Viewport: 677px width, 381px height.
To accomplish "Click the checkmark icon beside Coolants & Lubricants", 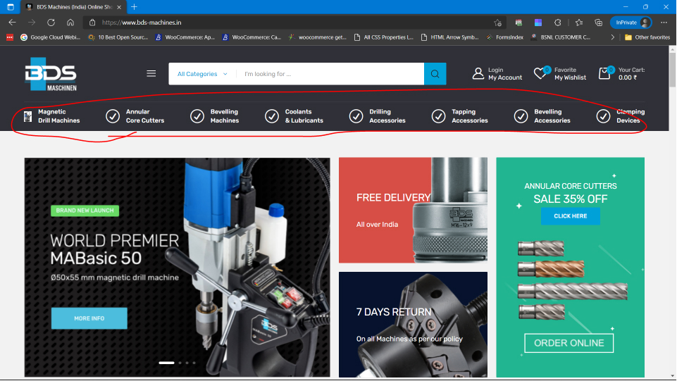I will [x=272, y=116].
